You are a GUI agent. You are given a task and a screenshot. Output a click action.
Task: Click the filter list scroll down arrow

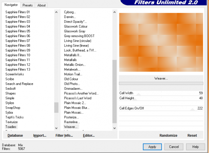[x=114, y=128]
